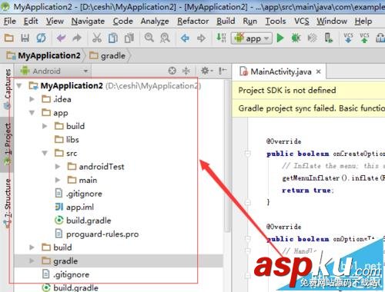Expand the root-level build folder arrow
385x292 pixels.
tap(32, 247)
